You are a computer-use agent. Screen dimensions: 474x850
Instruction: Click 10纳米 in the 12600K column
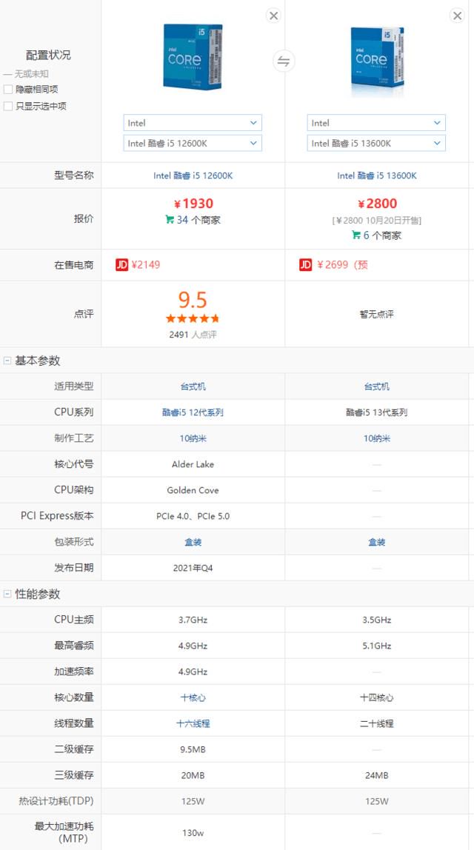193,438
